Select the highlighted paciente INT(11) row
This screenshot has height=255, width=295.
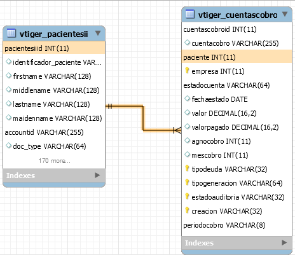237,57
